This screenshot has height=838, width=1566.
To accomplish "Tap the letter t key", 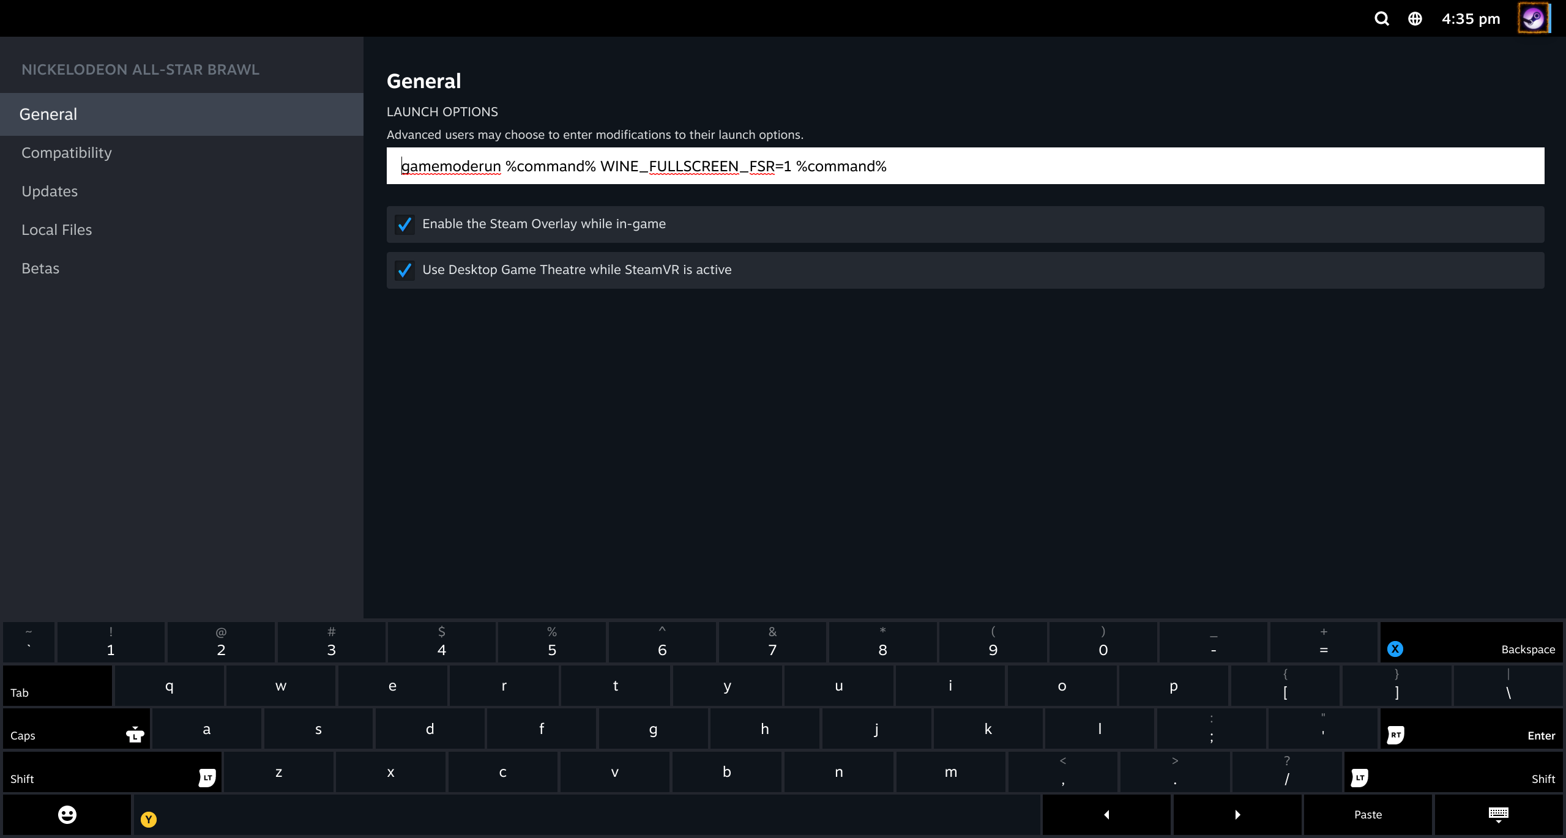I will [616, 686].
